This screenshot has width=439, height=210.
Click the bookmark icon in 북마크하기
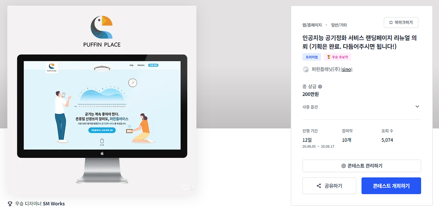click(391, 23)
